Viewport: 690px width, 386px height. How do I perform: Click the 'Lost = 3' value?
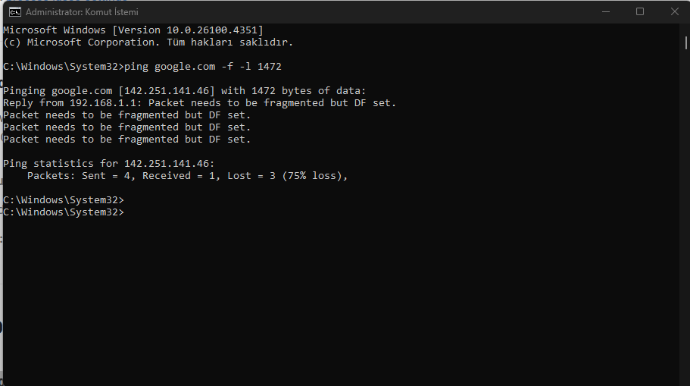click(x=251, y=176)
